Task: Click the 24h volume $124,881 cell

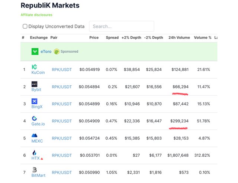Action: [180, 69]
